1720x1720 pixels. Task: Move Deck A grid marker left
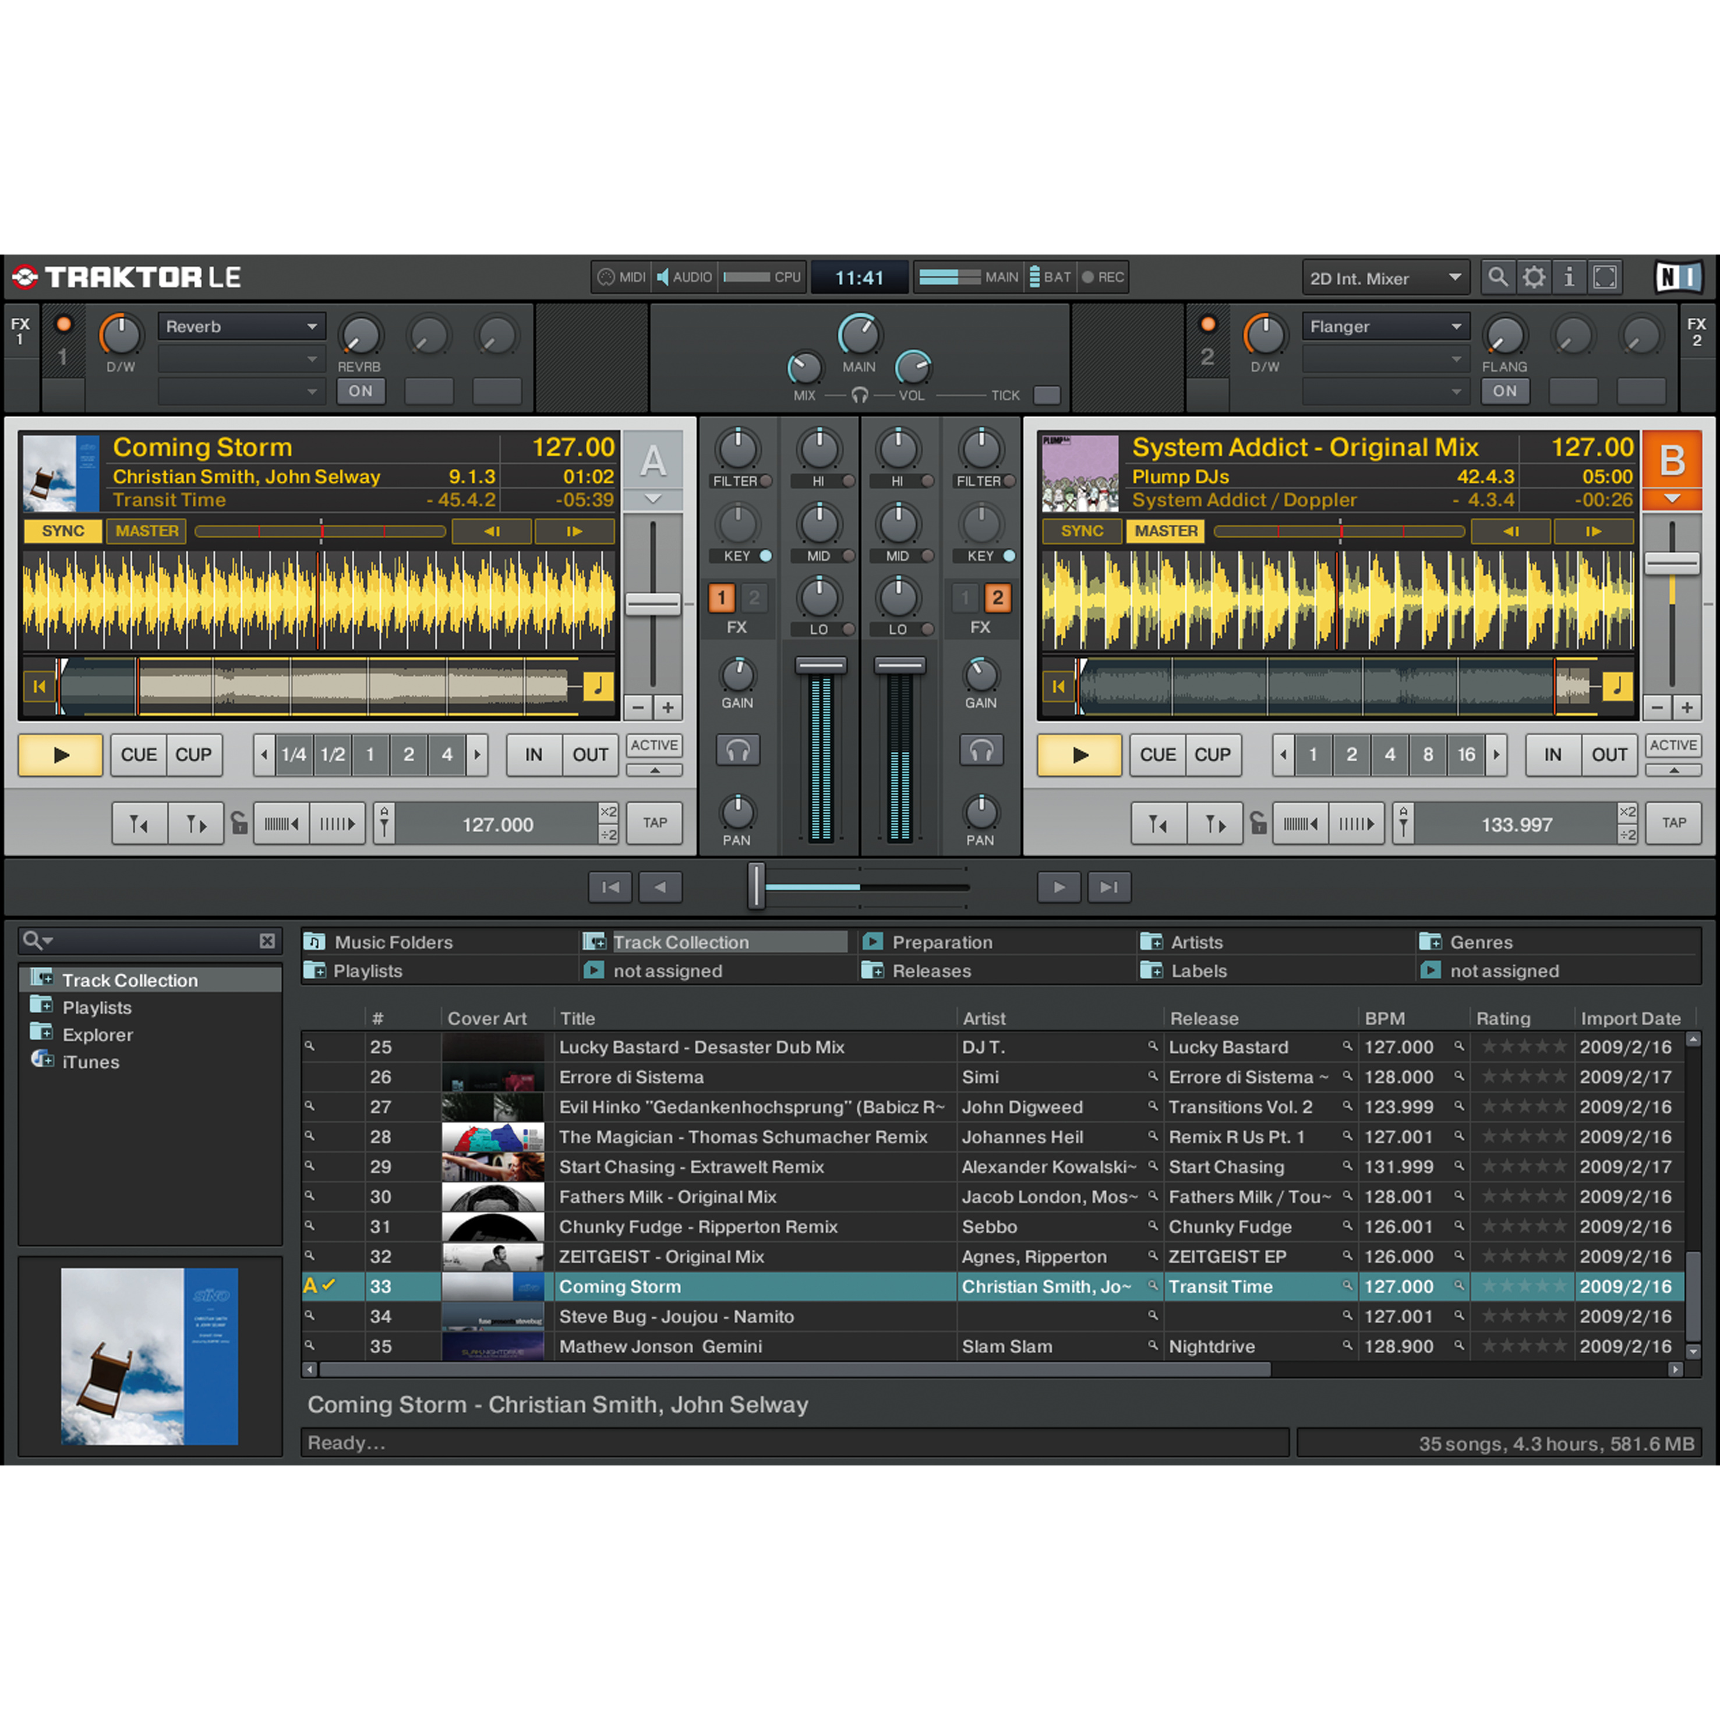(140, 824)
